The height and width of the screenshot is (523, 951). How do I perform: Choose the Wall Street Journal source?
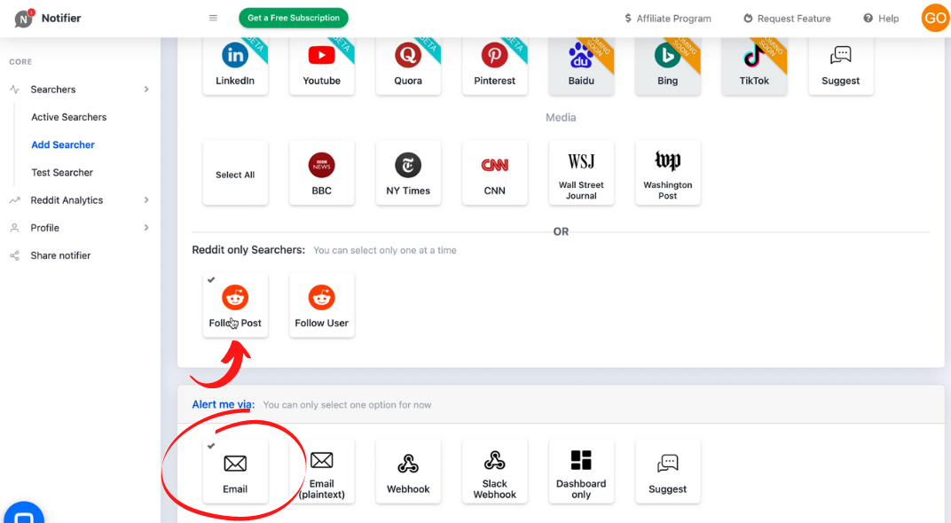(x=581, y=173)
